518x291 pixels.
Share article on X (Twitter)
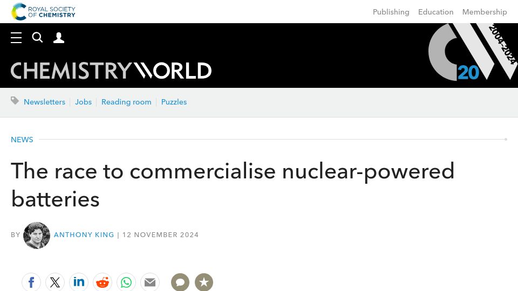pos(55,282)
